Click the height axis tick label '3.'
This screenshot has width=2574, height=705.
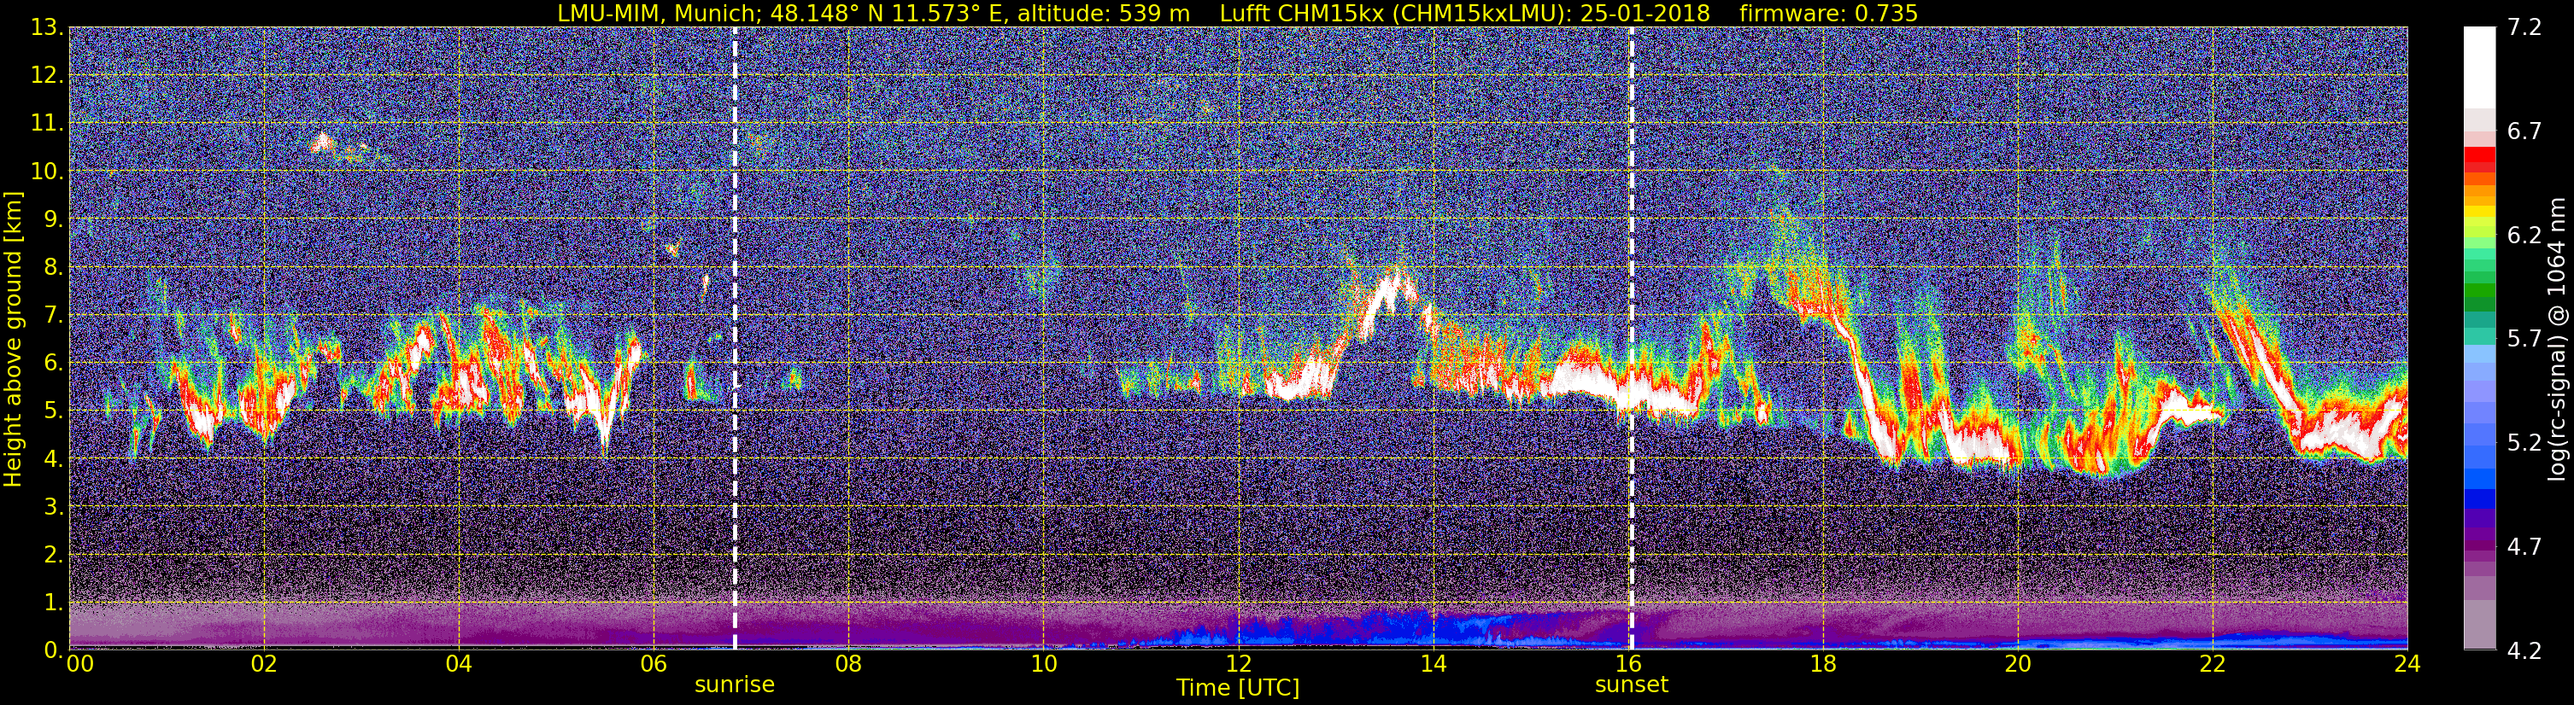point(53,506)
